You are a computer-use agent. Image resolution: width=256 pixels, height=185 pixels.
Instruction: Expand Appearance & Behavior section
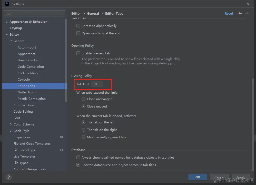click(x=7, y=22)
